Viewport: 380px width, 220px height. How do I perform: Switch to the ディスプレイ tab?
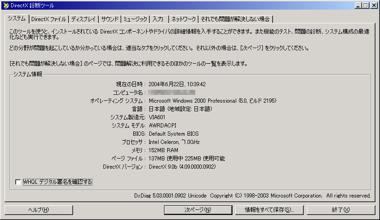coord(84,19)
